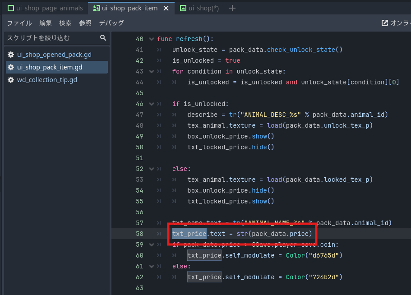Image resolution: width=411 pixels, height=295 pixels.
Task: Click unlock_state[condition][0] on line 44
Action: [x=350, y=82]
